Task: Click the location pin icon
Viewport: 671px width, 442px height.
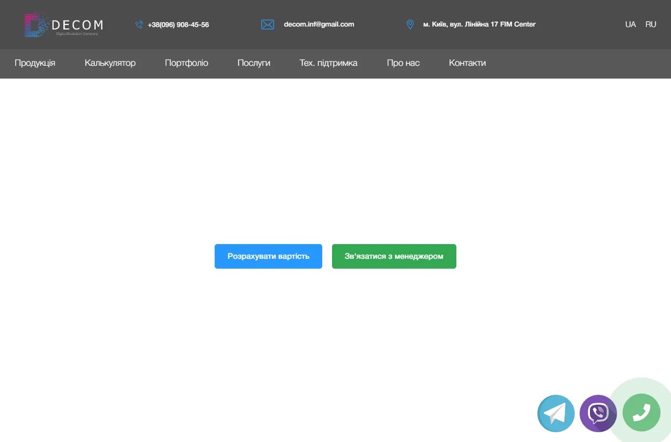Action: pos(410,25)
